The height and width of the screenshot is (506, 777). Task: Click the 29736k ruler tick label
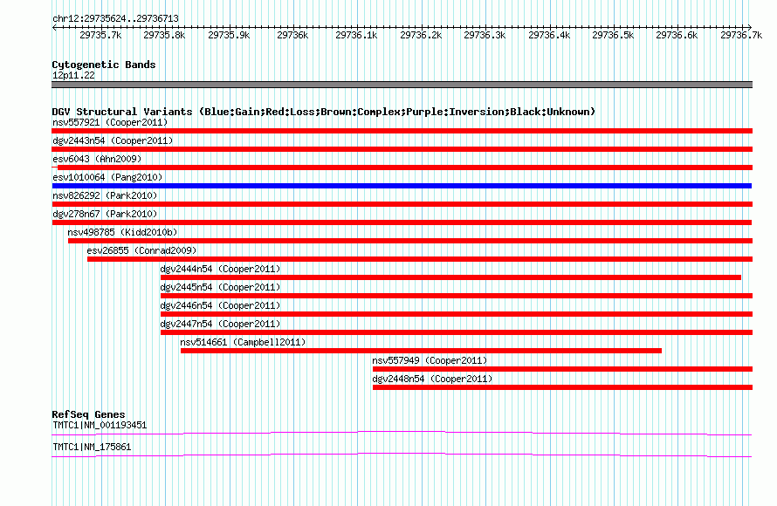(x=292, y=35)
